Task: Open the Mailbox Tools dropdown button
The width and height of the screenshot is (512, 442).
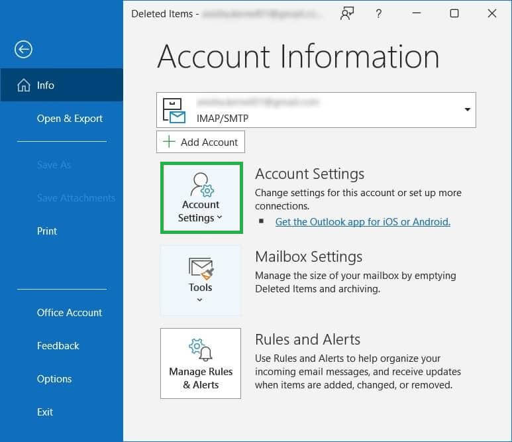Action: (x=201, y=280)
